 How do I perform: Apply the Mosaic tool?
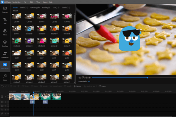(44, 86)
